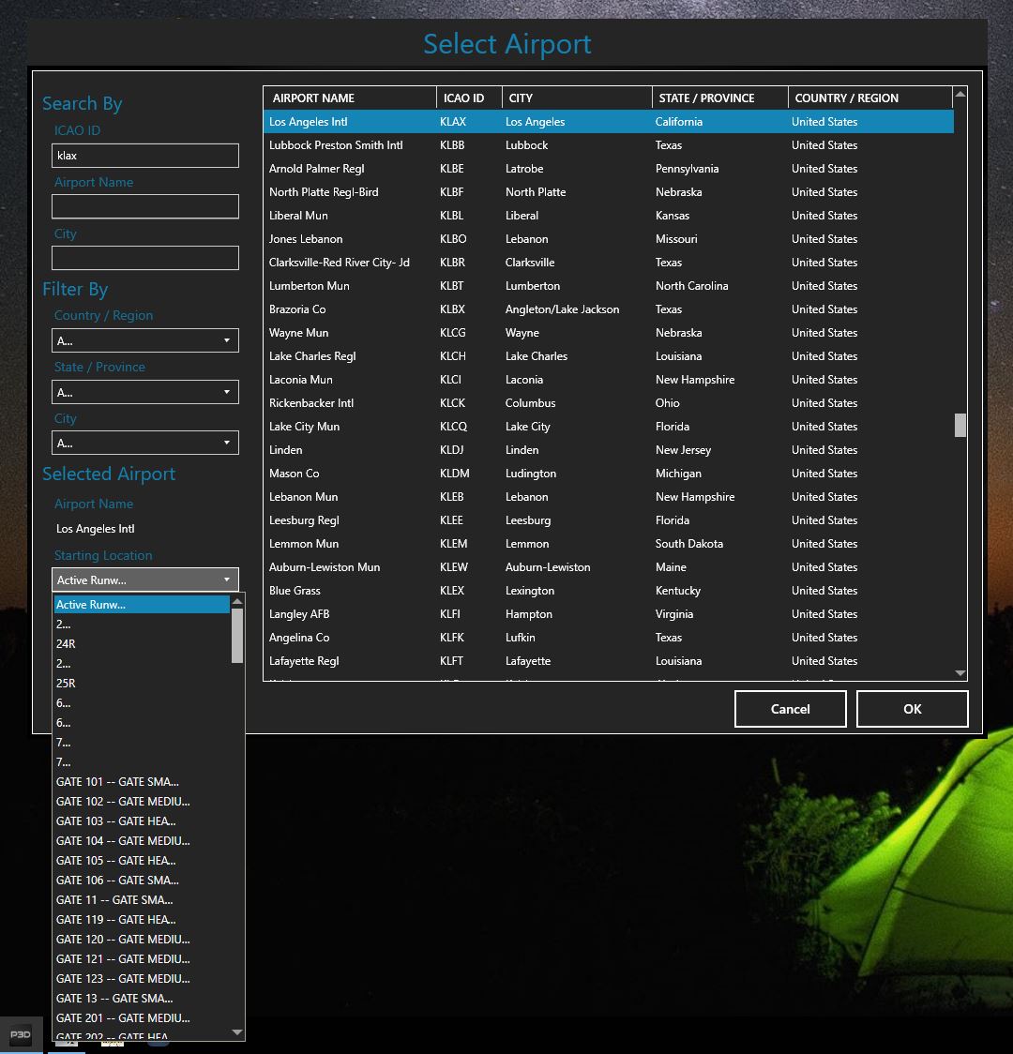Screen dimensions: 1013x1054
Task: Open the Country / Region filter dropdown
Action: click(x=145, y=340)
